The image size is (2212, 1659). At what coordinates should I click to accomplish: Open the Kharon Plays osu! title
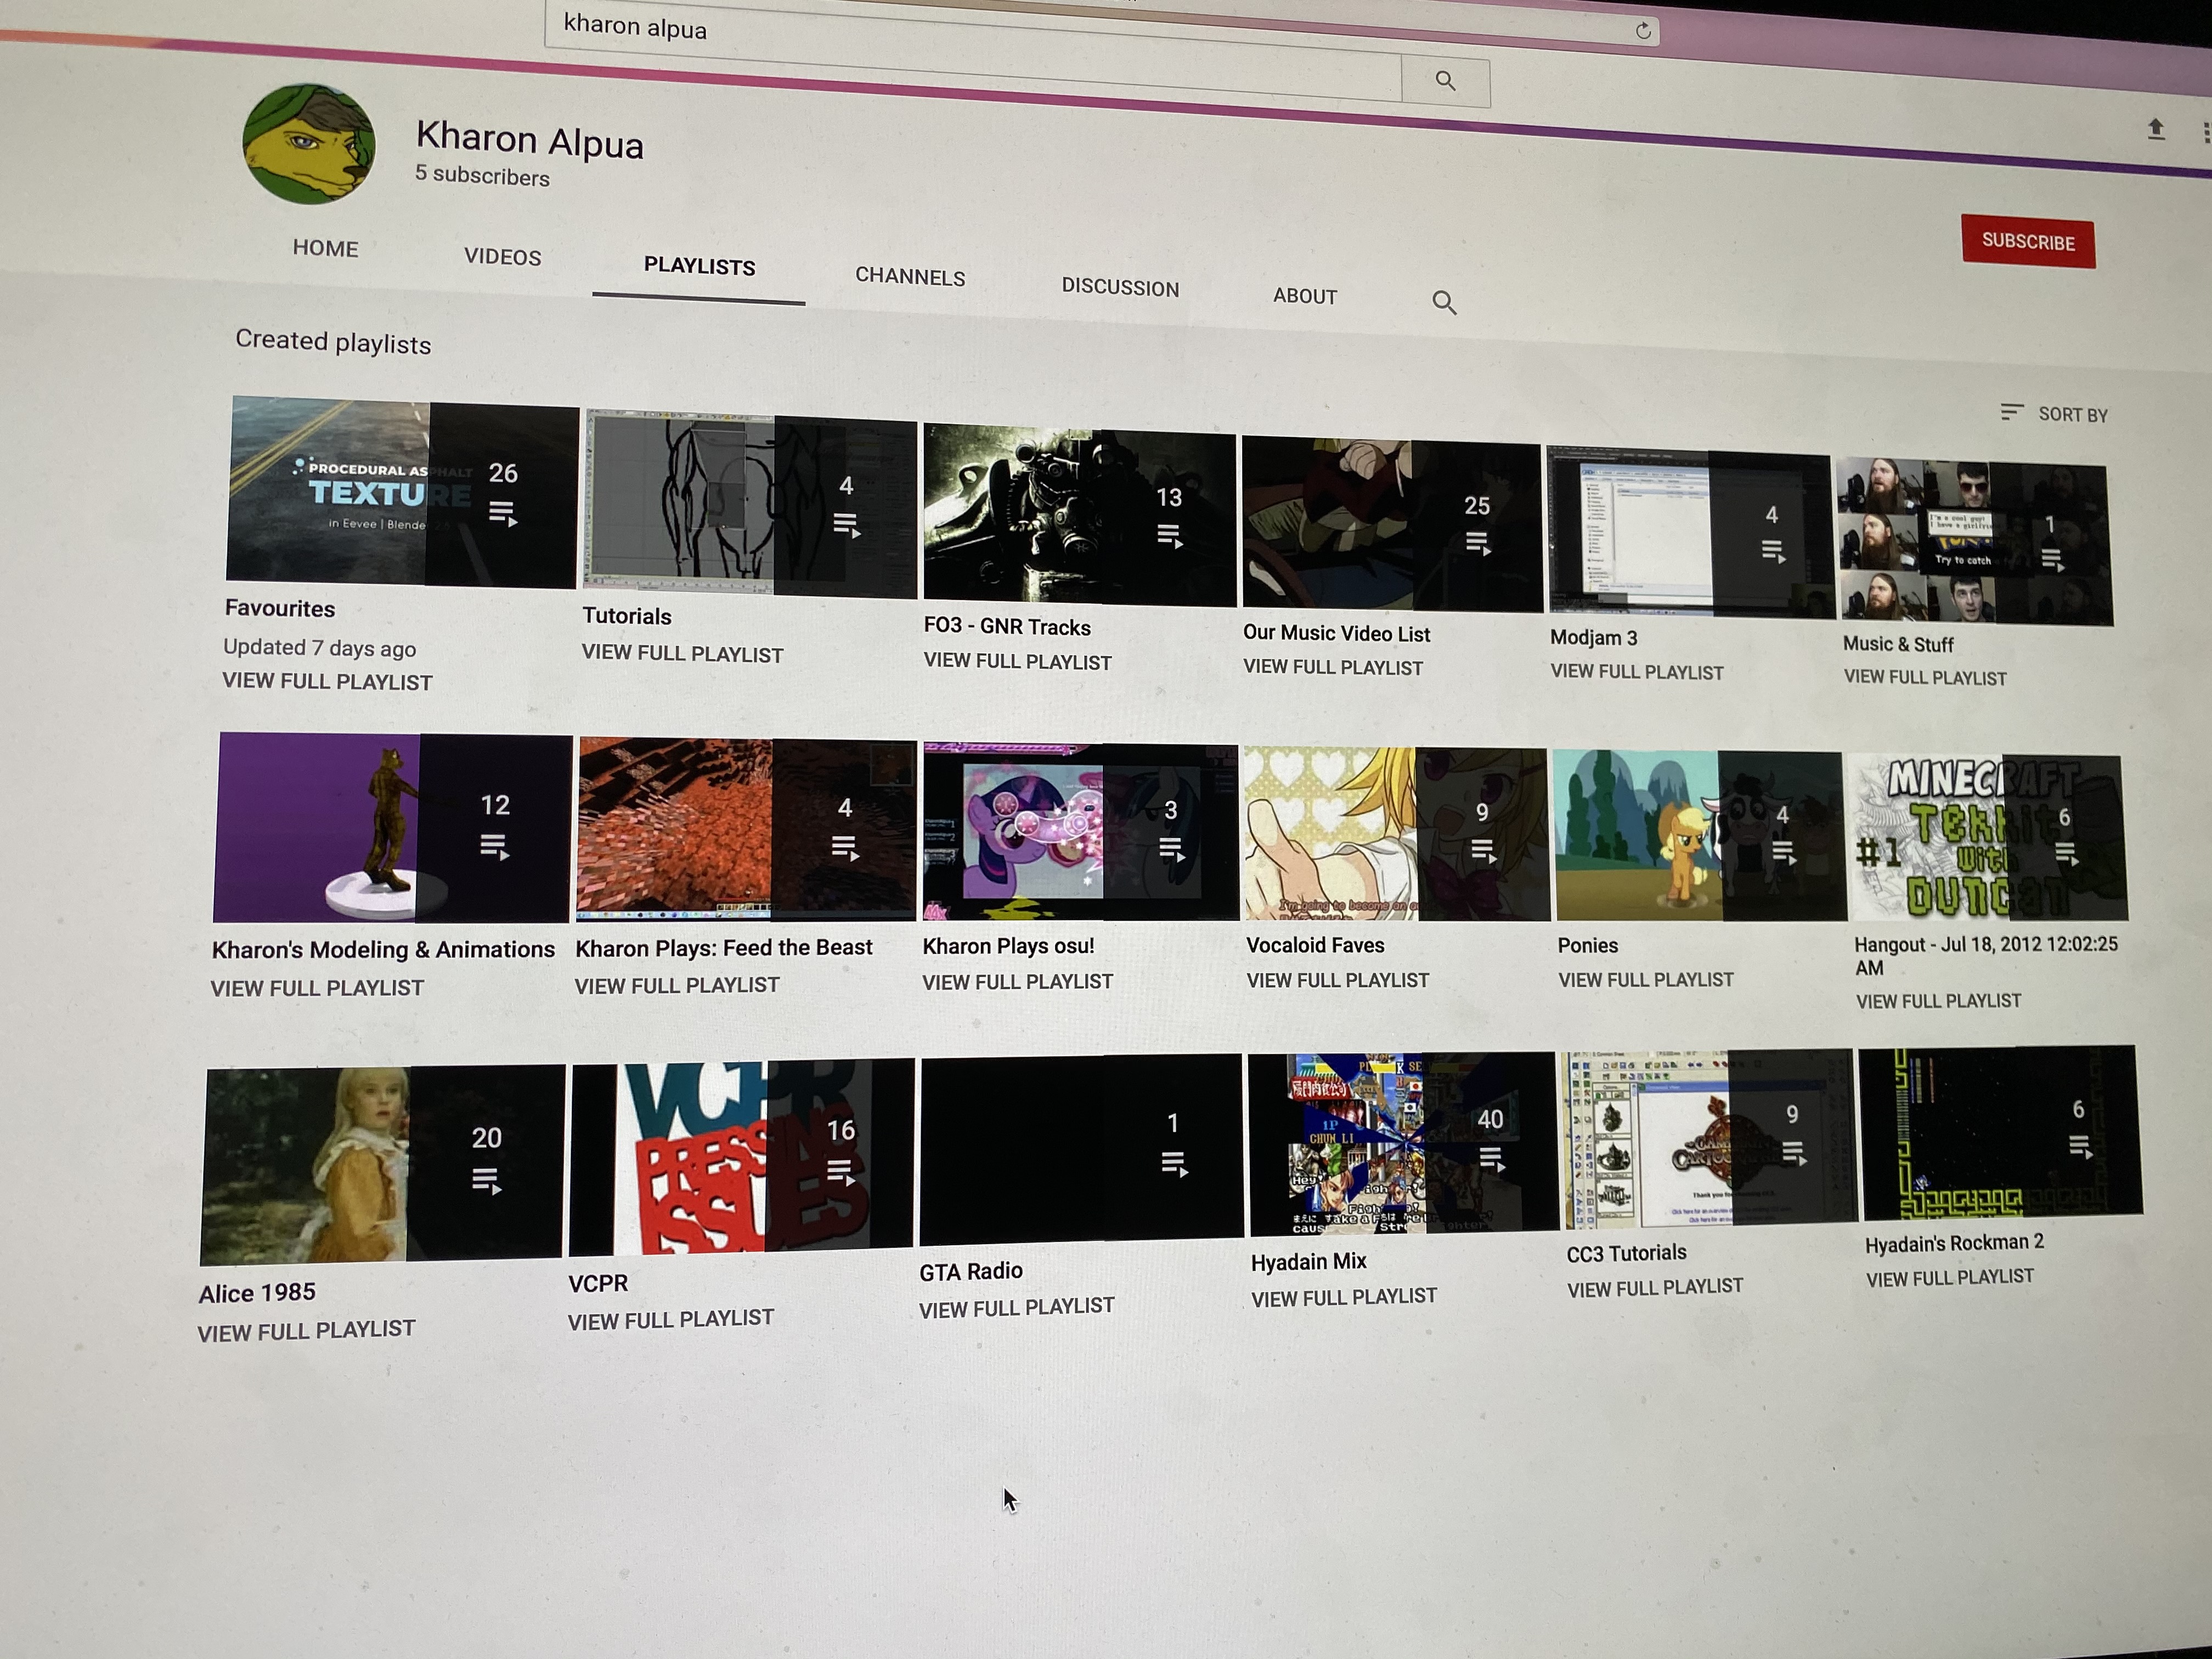coord(1008,946)
